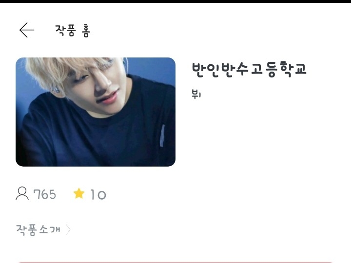Click the blonde hair in cover photo
The width and height of the screenshot is (351, 263).
coord(52,72)
